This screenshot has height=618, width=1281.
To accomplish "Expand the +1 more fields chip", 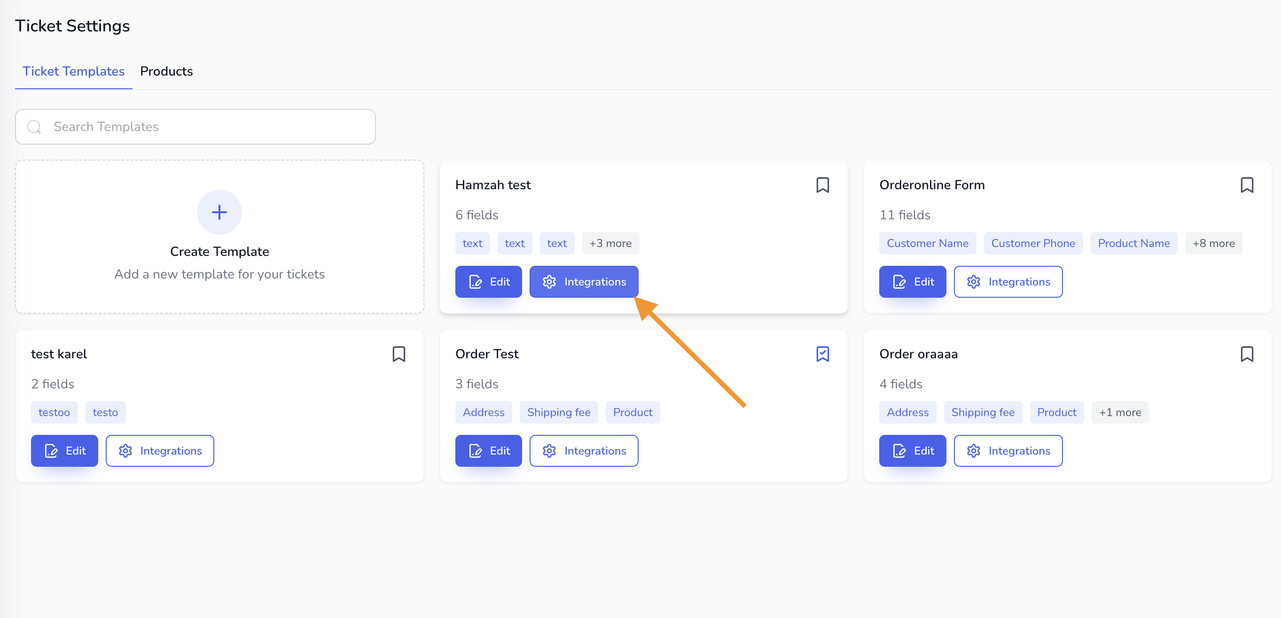I will point(1120,412).
